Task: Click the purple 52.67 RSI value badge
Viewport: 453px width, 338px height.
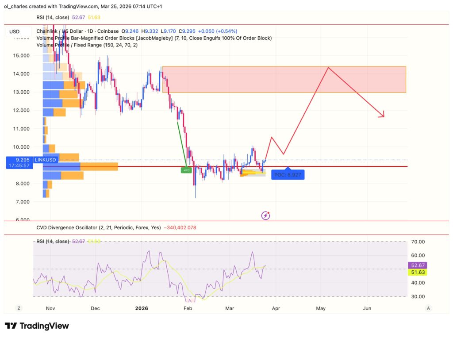Action: point(418,265)
